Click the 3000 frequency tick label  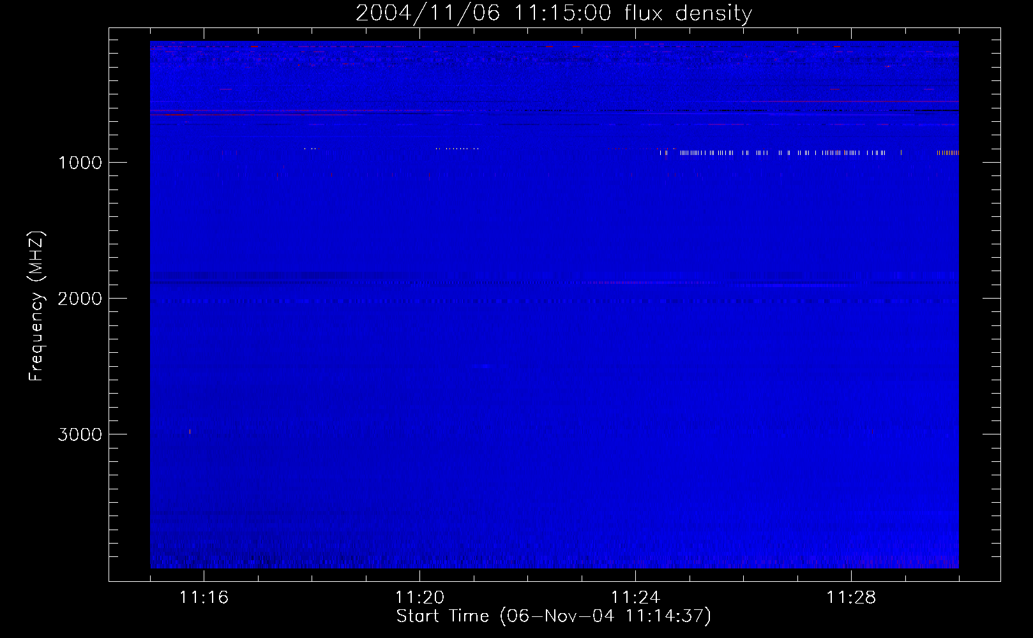point(80,434)
